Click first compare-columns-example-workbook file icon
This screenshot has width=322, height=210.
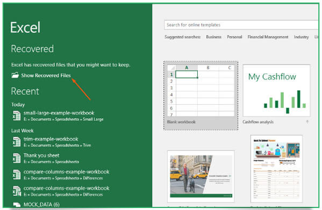click(x=17, y=175)
